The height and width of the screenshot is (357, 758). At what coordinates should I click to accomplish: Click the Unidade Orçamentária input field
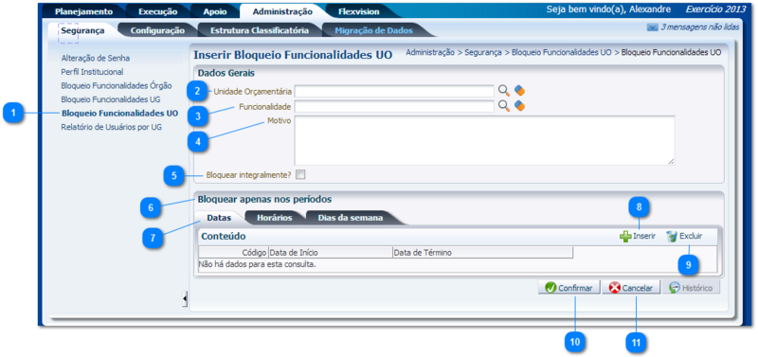pyautogui.click(x=394, y=91)
